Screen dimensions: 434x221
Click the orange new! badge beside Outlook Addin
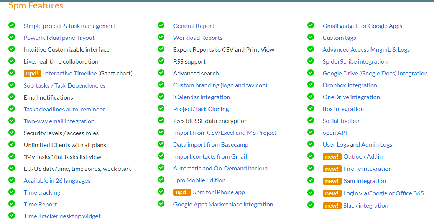pyautogui.click(x=332, y=157)
